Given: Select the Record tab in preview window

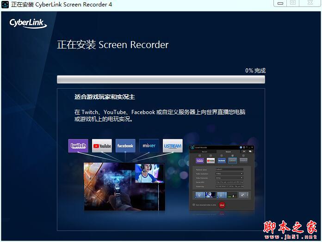Looking at the screenshot, I should pyautogui.click(x=204, y=152).
